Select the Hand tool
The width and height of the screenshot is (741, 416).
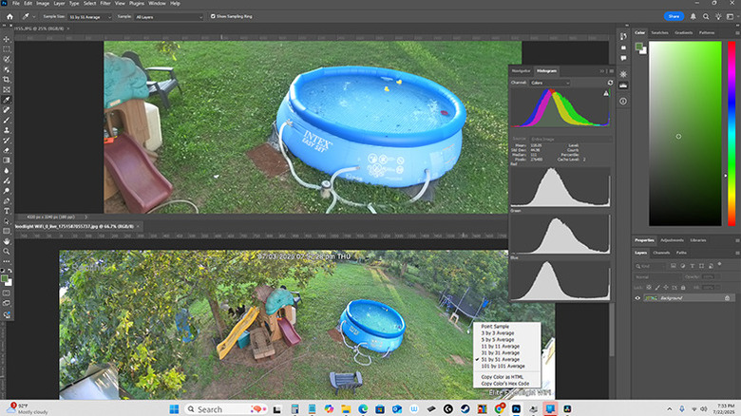click(7, 241)
